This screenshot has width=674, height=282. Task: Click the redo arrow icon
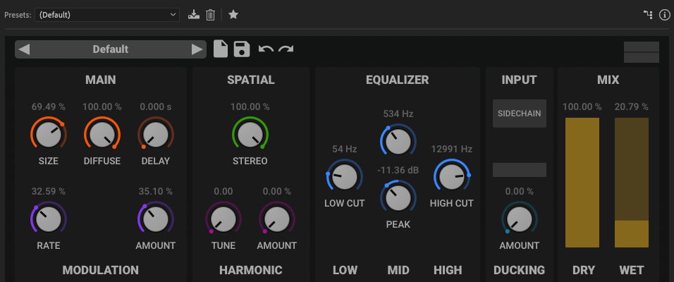point(286,49)
